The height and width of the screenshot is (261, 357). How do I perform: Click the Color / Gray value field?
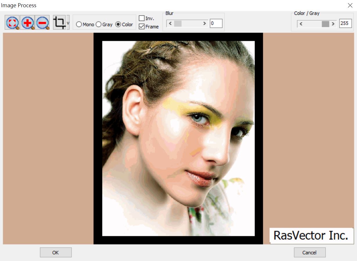[345, 23]
